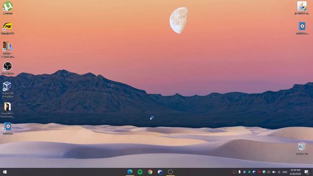Image resolution: width=313 pixels, height=176 pixels.
Task: Select the Oracle VM VirtualBox shortcut
Action: (x=8, y=89)
